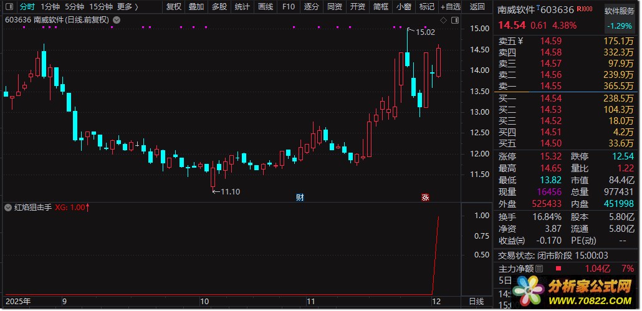The image size is (642, 311).
Task: Toggle the 简框 simple frame view
Action: pos(381,7)
